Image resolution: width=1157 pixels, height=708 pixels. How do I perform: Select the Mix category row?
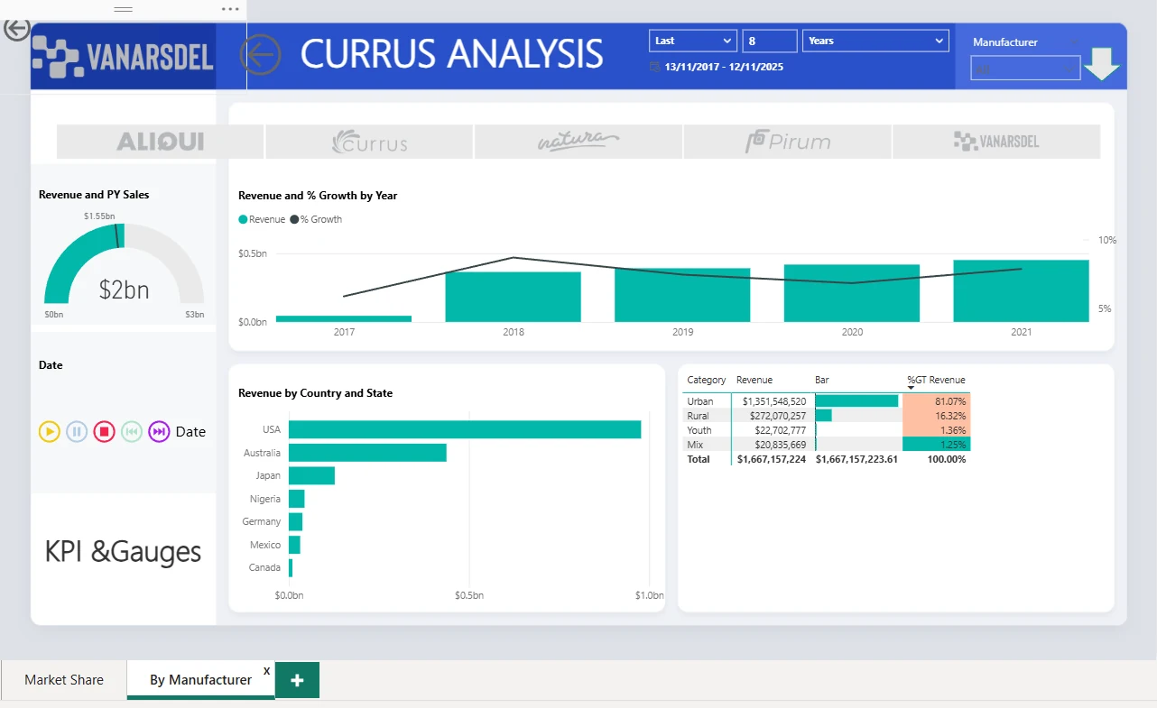pyautogui.click(x=827, y=445)
